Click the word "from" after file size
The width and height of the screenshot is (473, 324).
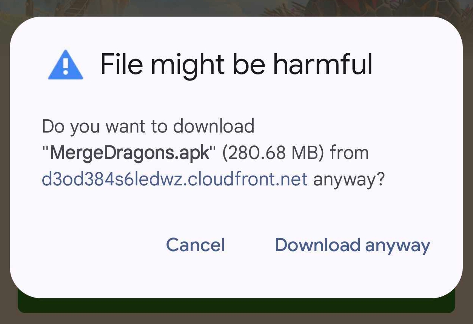tap(349, 153)
